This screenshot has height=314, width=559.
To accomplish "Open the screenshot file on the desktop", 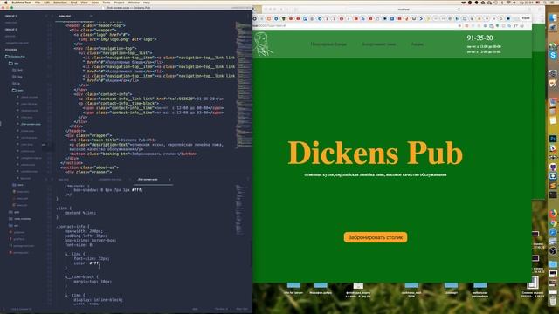I will coord(532,283).
